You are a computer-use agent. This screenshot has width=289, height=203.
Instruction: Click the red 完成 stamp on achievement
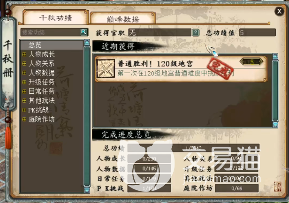coord(220,68)
